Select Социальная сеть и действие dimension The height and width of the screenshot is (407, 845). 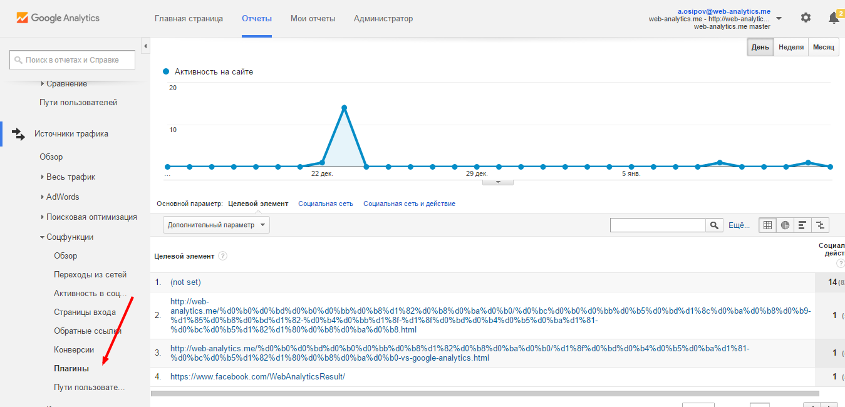point(409,203)
